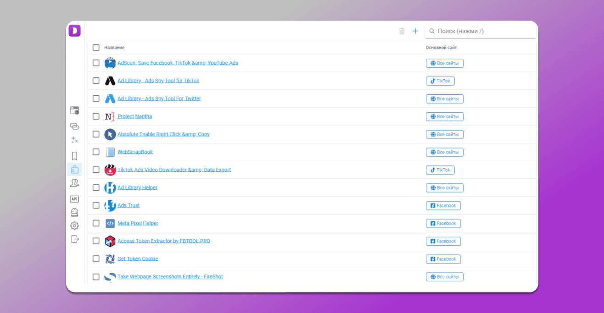
Task: Open the settings gear sidebar icon
Action: tap(74, 225)
